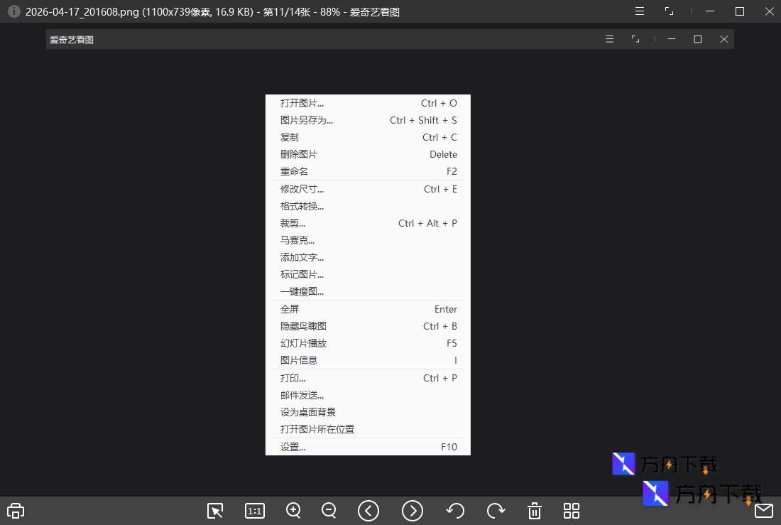Open 设置 from the context menu
The height and width of the screenshot is (525, 781).
(293, 447)
